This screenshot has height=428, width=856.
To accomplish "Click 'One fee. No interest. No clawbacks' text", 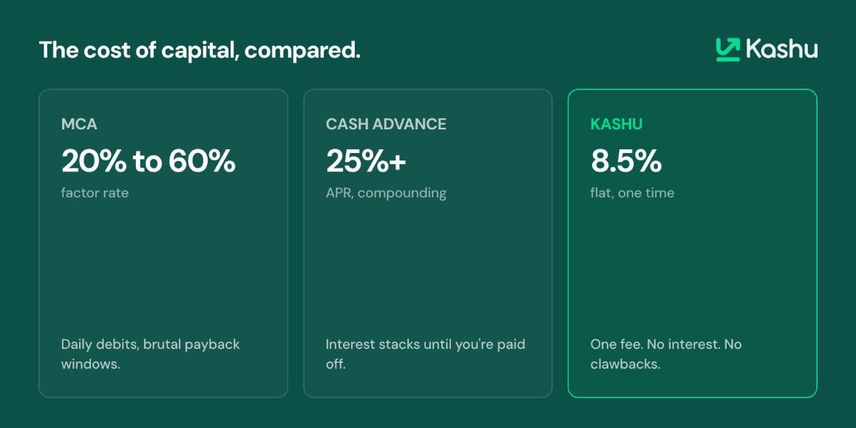I will [x=666, y=354].
